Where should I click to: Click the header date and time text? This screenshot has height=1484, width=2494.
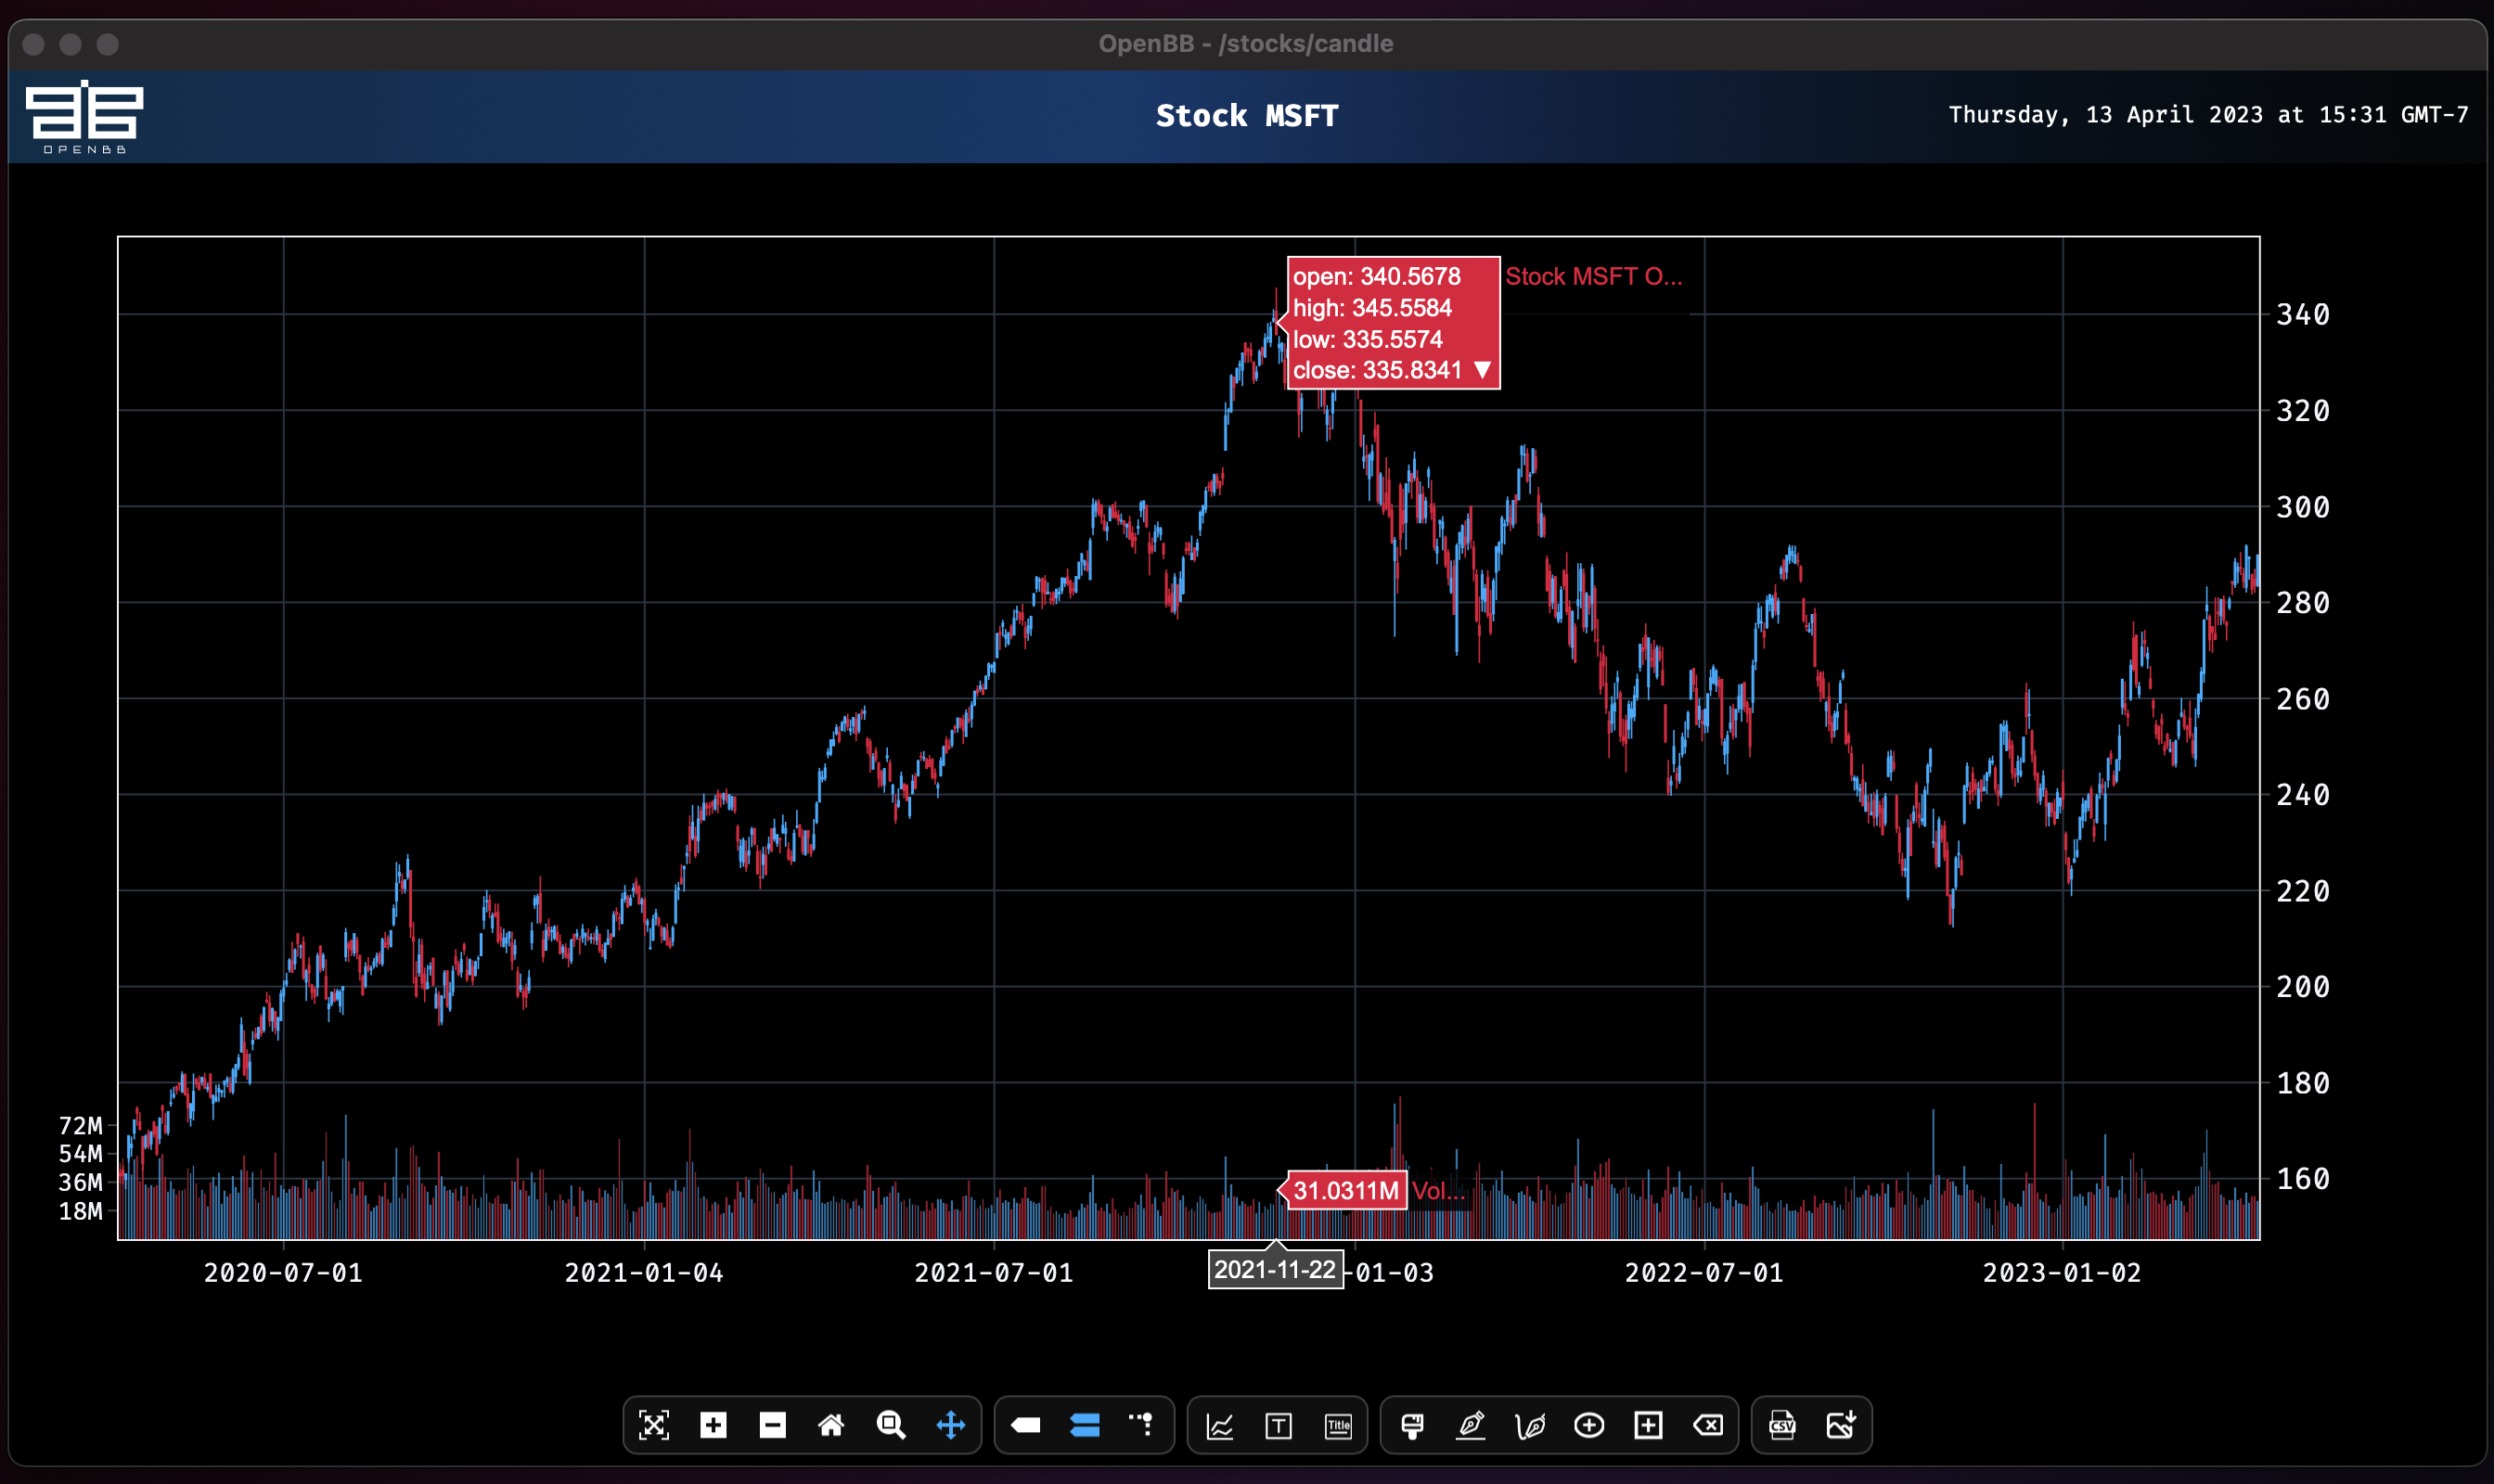pyautogui.click(x=2208, y=115)
